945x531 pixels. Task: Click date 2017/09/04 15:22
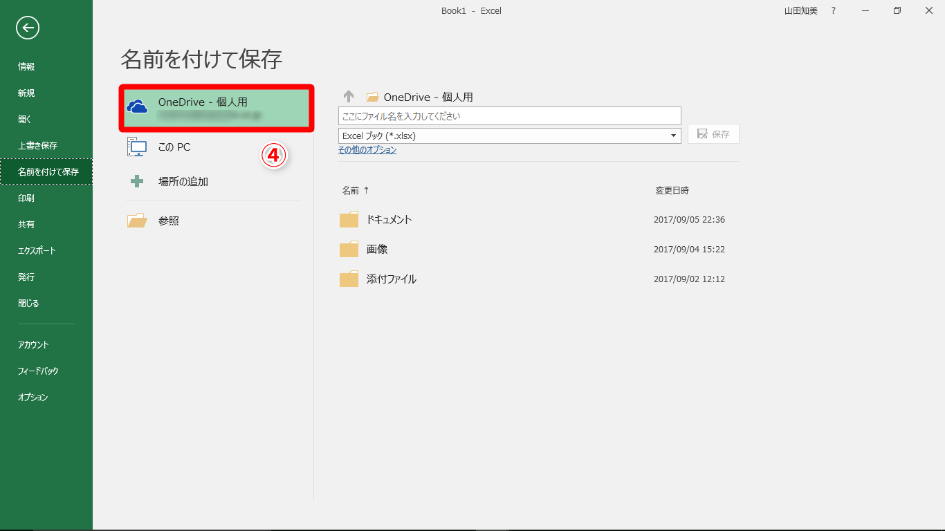tap(689, 250)
